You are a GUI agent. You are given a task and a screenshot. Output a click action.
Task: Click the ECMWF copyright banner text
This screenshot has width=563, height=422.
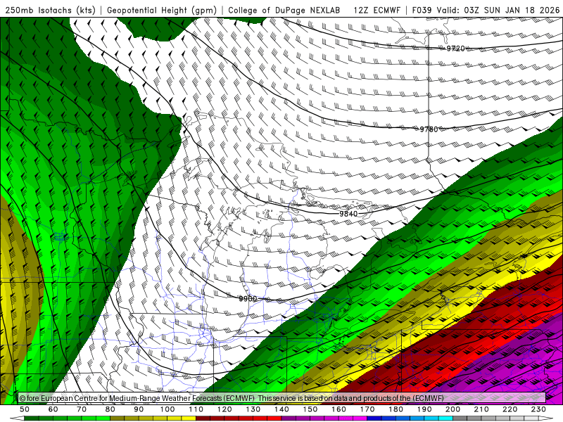[x=232, y=398]
